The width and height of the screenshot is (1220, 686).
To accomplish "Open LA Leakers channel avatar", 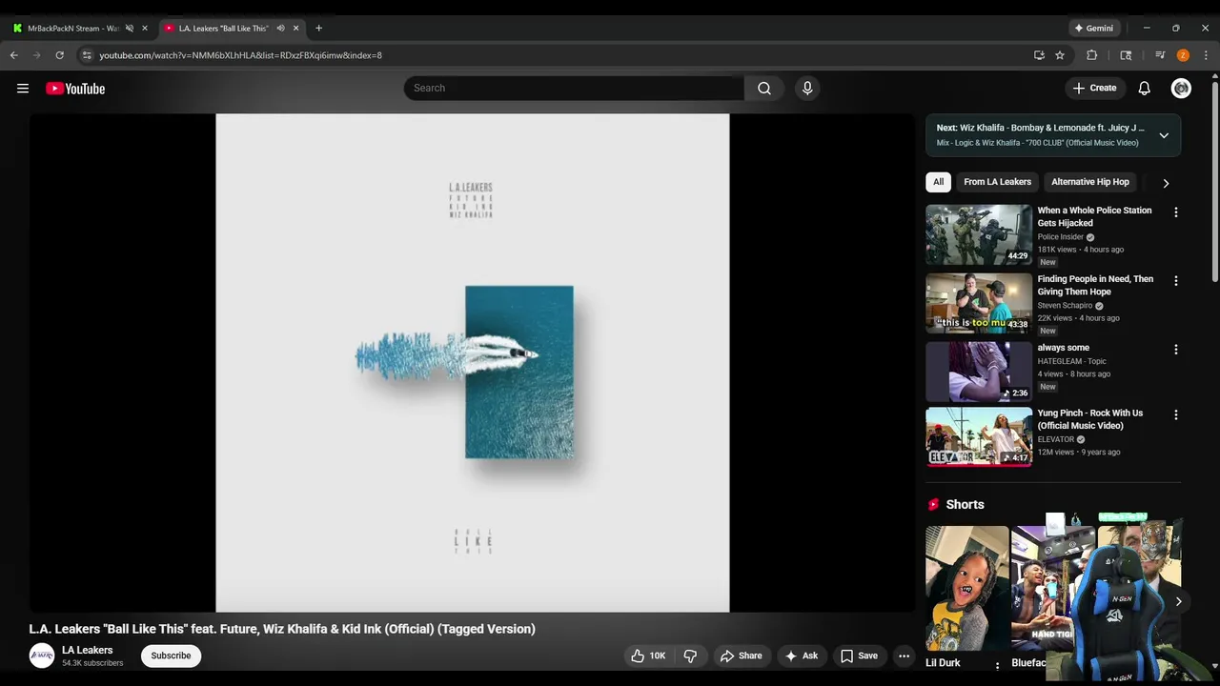I will [x=42, y=656].
